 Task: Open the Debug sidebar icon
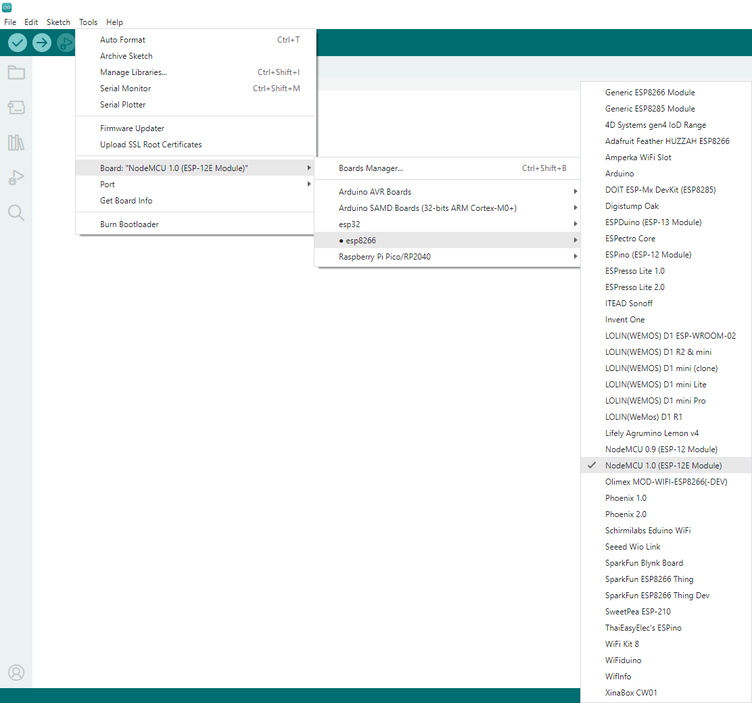point(16,177)
